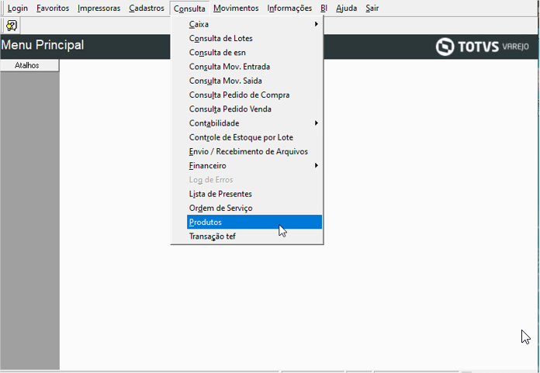Screen dimensions: 540x373
Task: Open Ordem de Serviço entry
Action: (254, 208)
